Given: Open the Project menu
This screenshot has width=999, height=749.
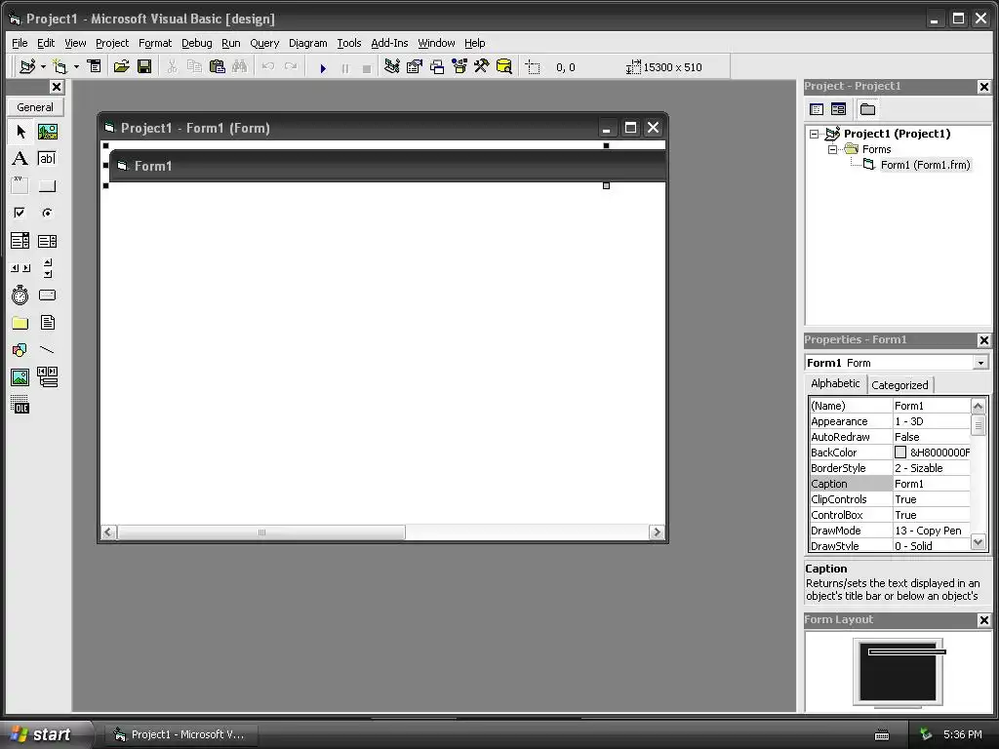Looking at the screenshot, I should (x=112, y=43).
